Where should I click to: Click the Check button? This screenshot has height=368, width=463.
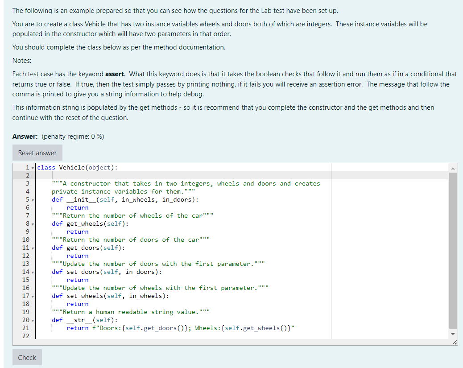pyautogui.click(x=27, y=357)
